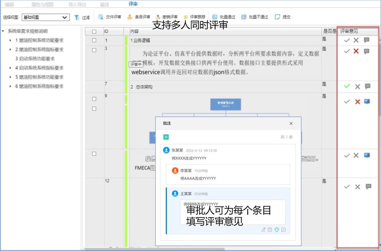The image size is (381, 251).
Task: Switch to the 属性与视图 tab
Action: (x=42, y=4)
